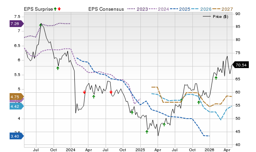
Task: Click the 45 label on the price axis
Action: tap(238, 132)
